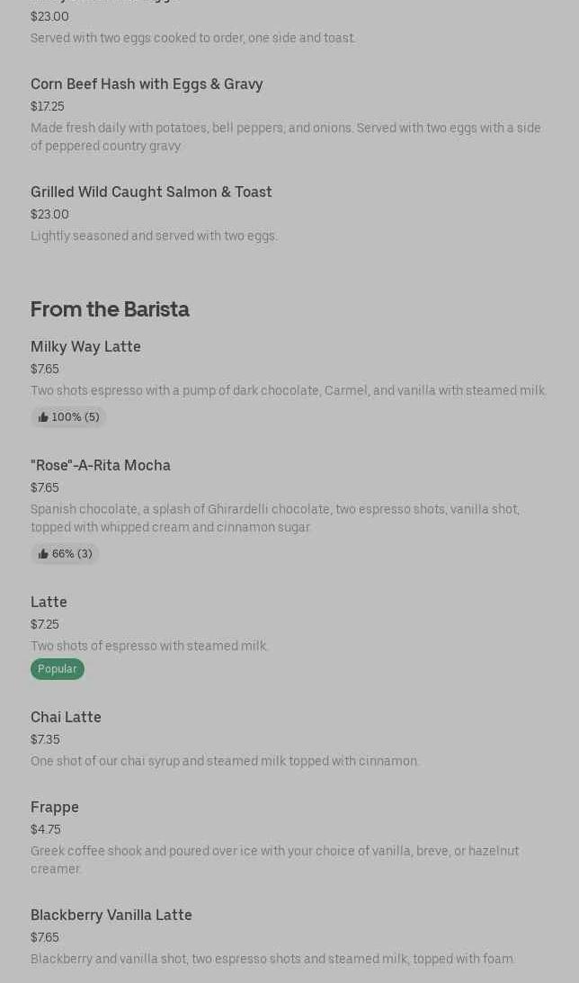Click the $7.25 Latte price
Screen dimensions: 579x983
[45, 624]
